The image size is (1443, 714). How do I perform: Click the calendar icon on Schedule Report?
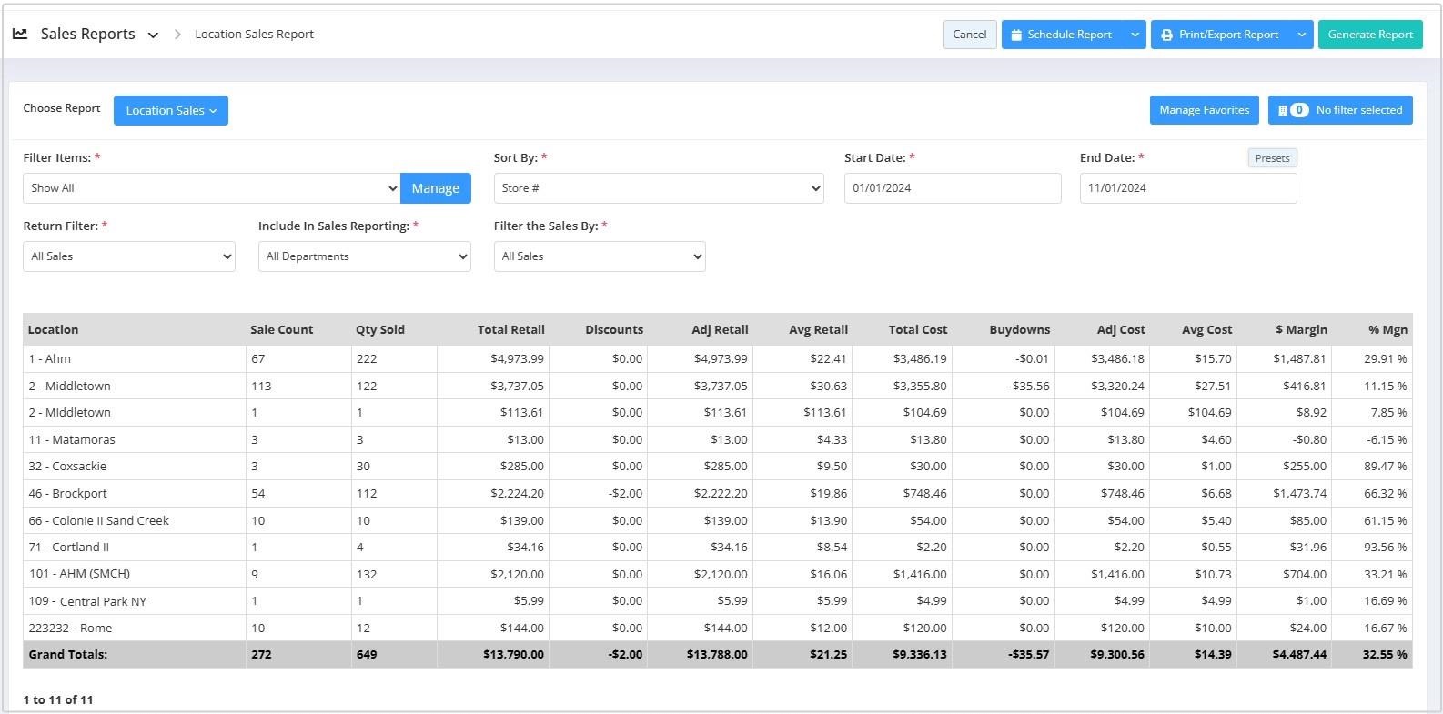pos(1016,35)
